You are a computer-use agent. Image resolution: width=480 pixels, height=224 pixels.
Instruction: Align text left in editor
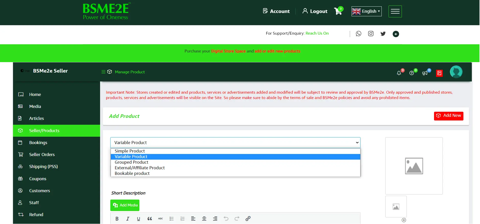193,218
